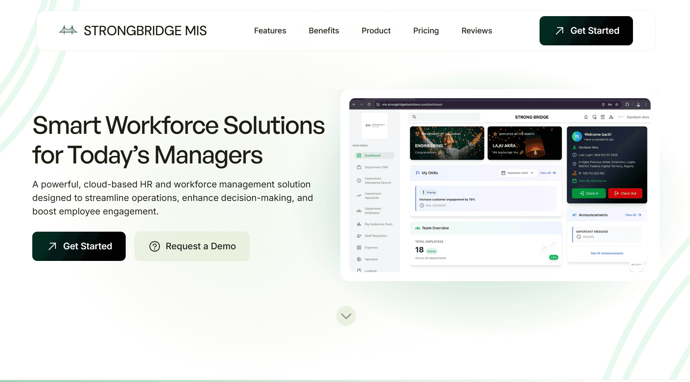The image size is (690, 382).
Task: Click the Department Attendance Record clock icon
Action: pyautogui.click(x=359, y=181)
